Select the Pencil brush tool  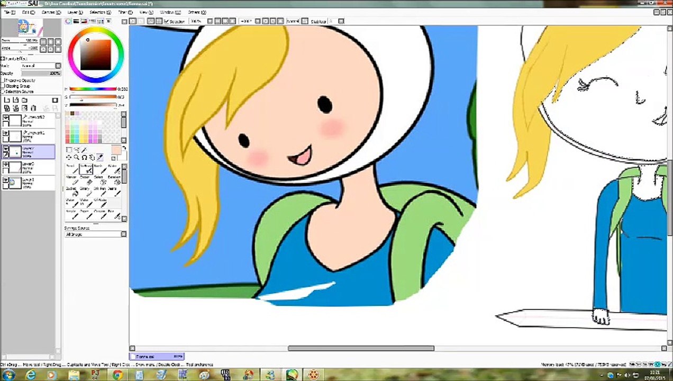72,169
